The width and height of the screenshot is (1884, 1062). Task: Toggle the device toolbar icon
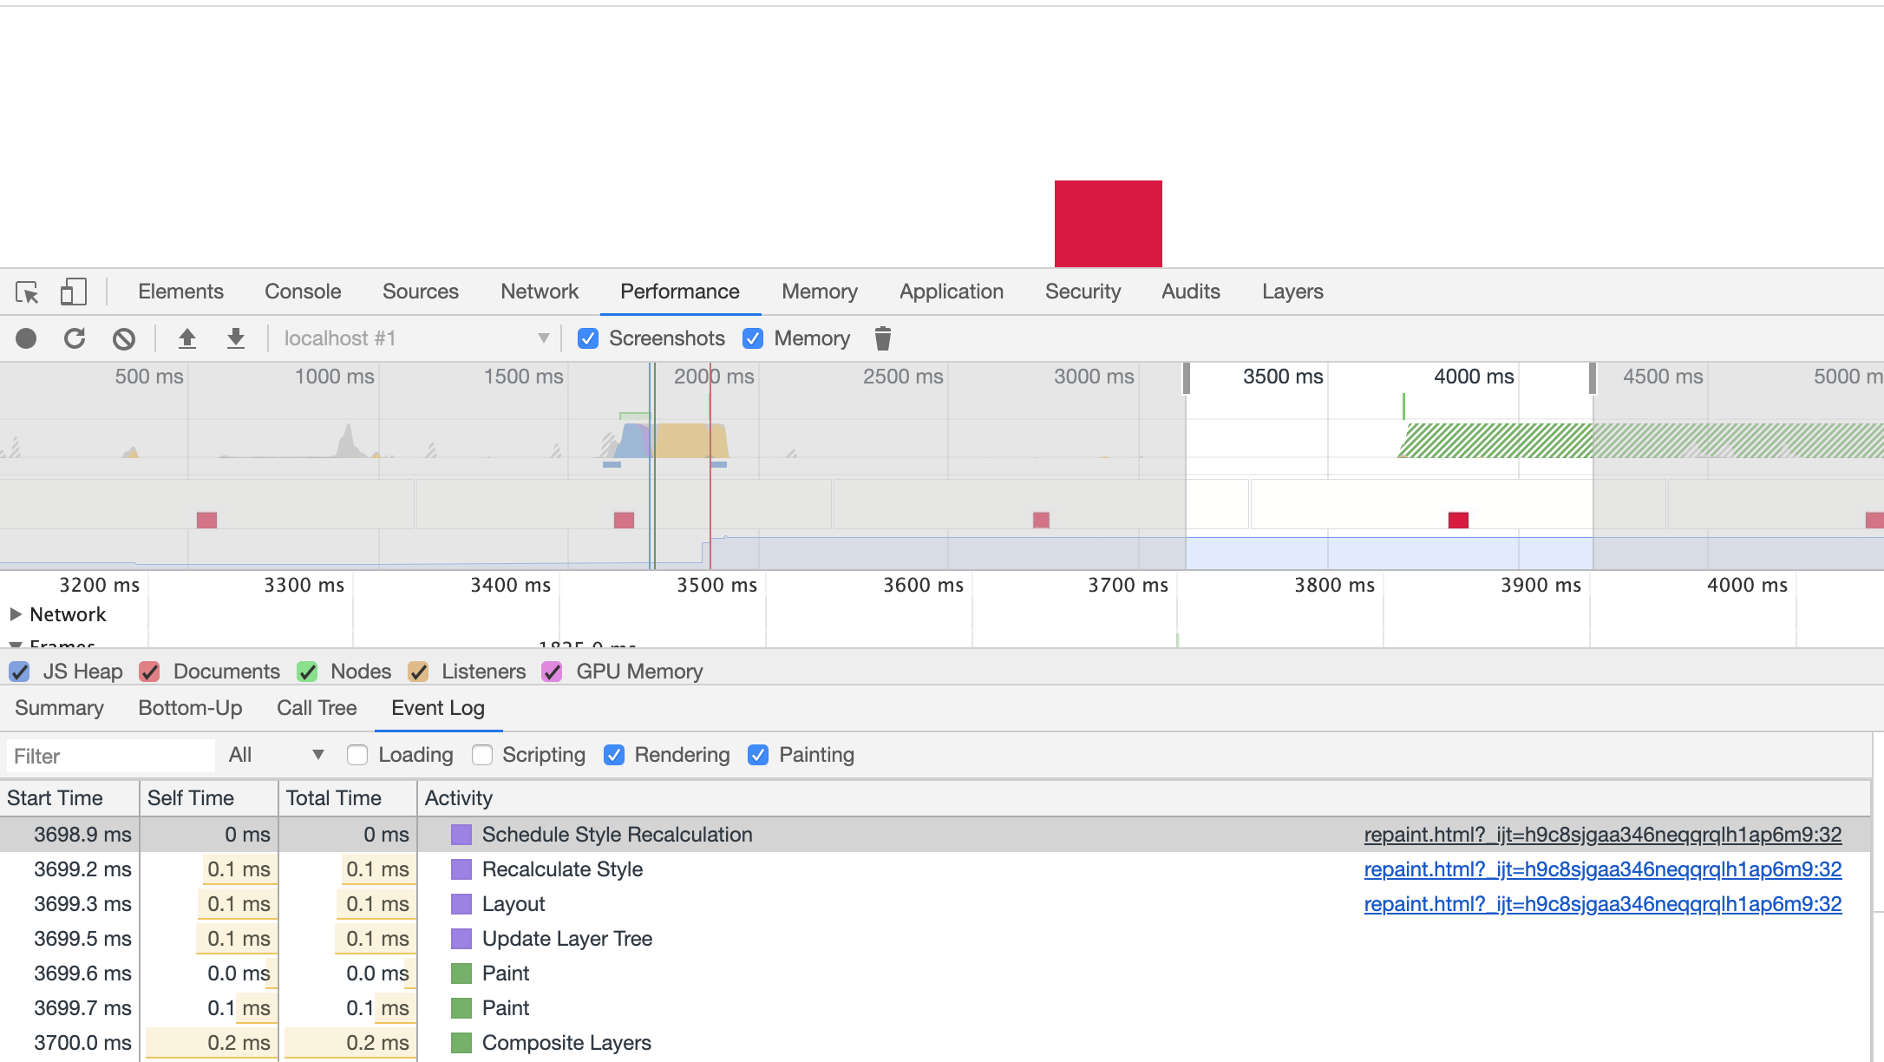(x=73, y=292)
